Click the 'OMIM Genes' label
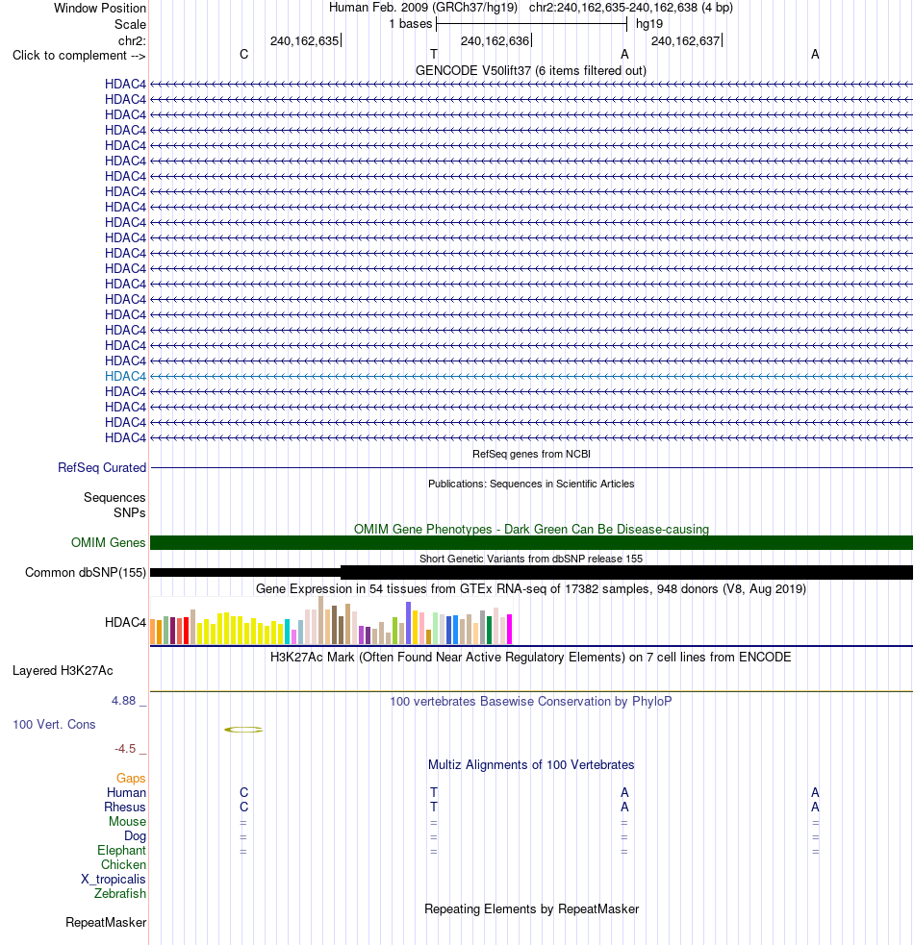914x945 pixels. tap(109, 543)
